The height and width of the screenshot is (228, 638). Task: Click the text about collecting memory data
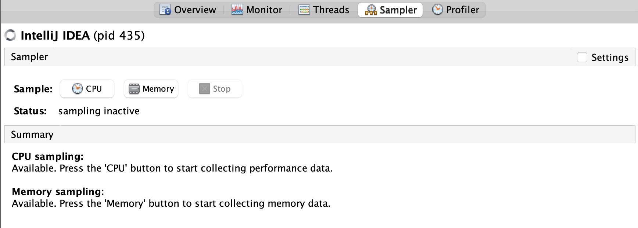point(171,203)
